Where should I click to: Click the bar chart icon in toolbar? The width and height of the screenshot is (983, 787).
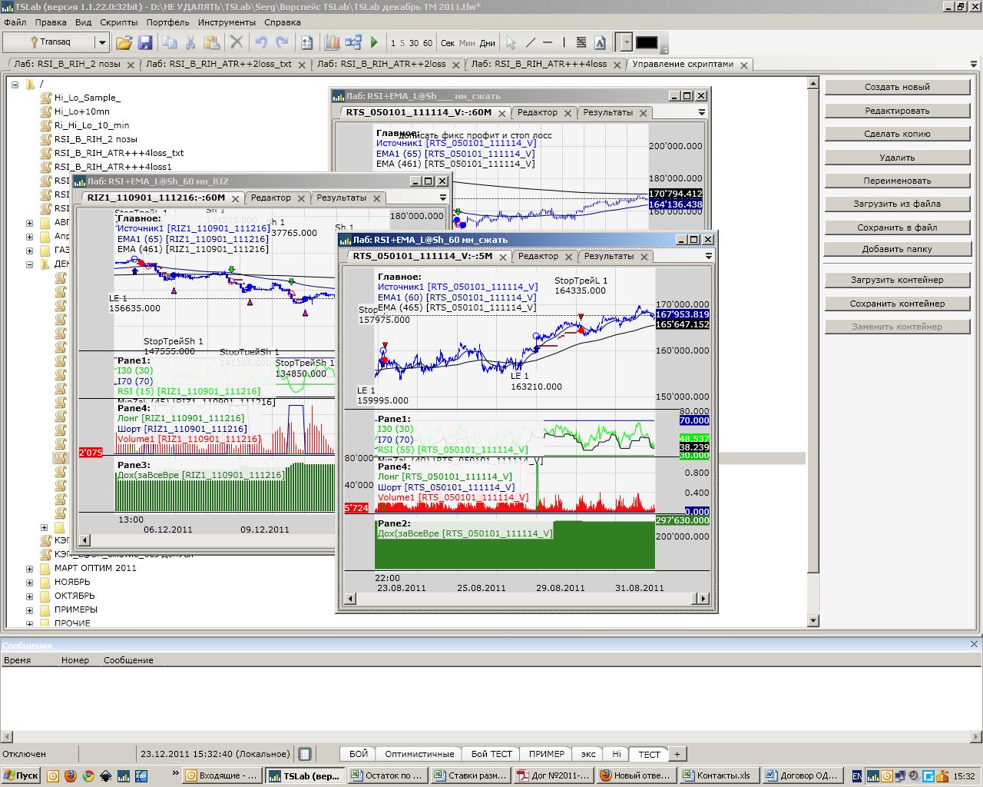pyautogui.click(x=332, y=43)
